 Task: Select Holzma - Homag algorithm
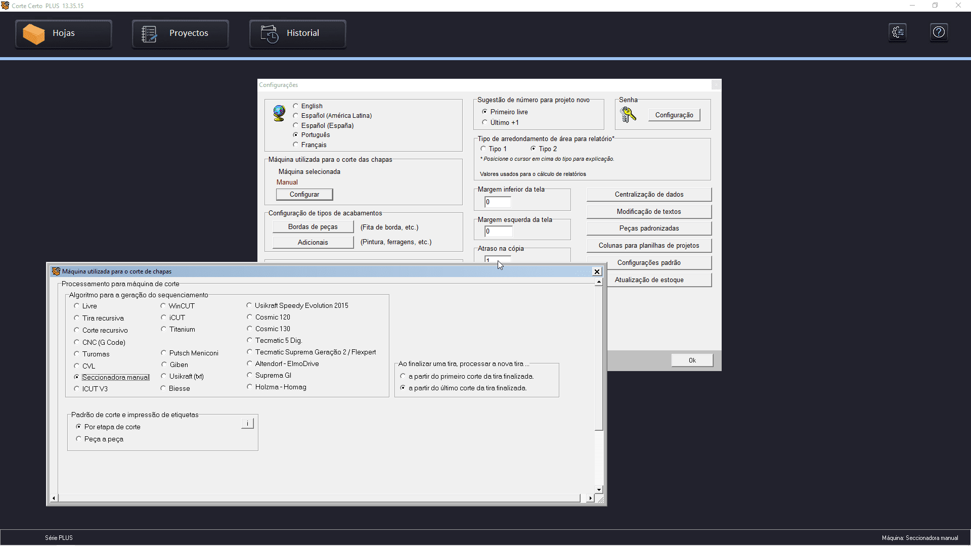pyautogui.click(x=249, y=387)
